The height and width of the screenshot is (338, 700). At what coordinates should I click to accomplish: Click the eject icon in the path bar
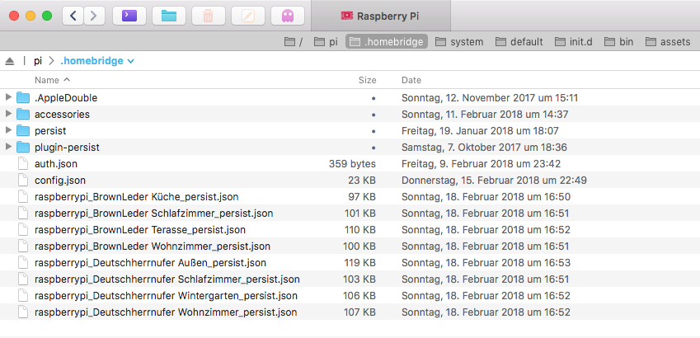coord(10,61)
